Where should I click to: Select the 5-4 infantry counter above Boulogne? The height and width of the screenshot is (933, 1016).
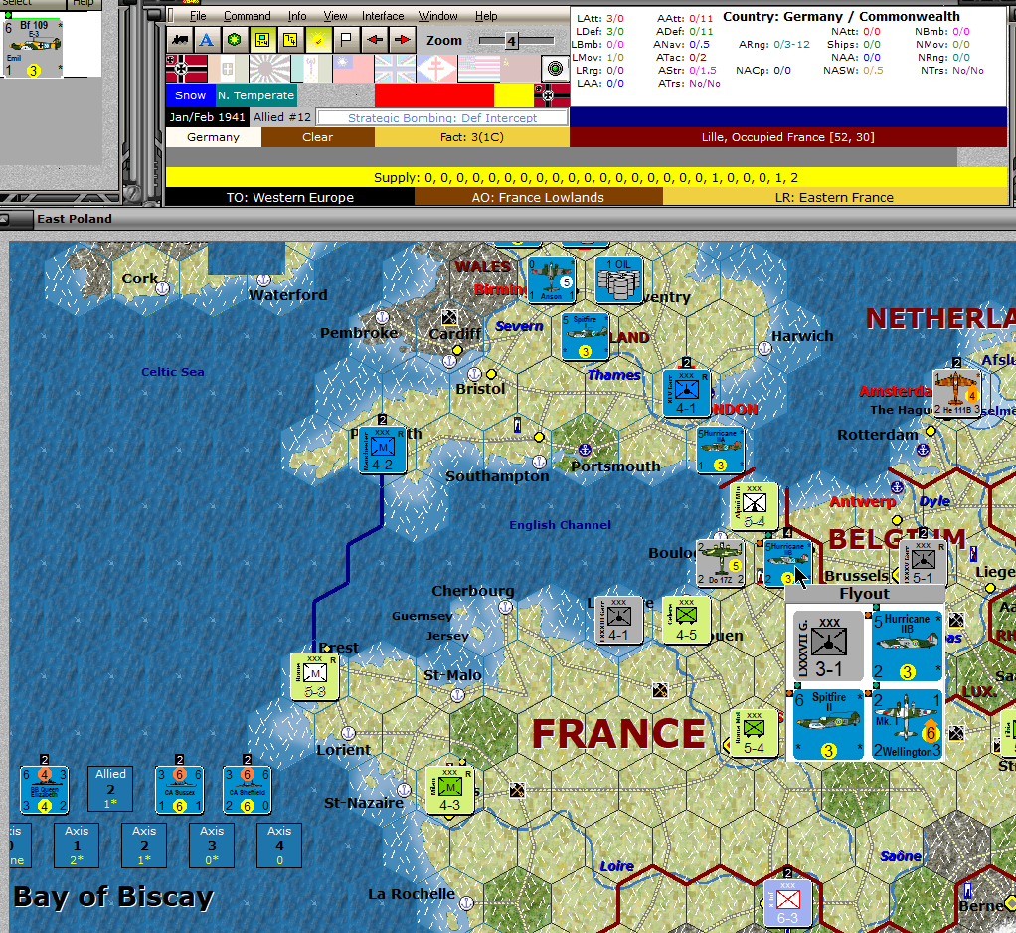click(x=755, y=506)
